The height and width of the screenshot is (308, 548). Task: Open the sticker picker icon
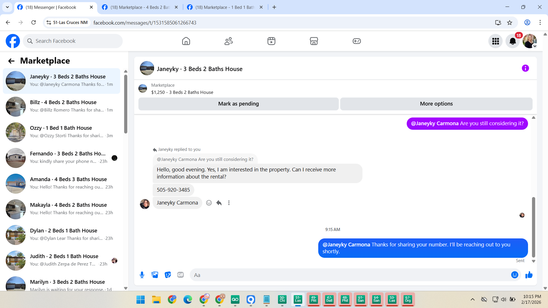click(168, 275)
